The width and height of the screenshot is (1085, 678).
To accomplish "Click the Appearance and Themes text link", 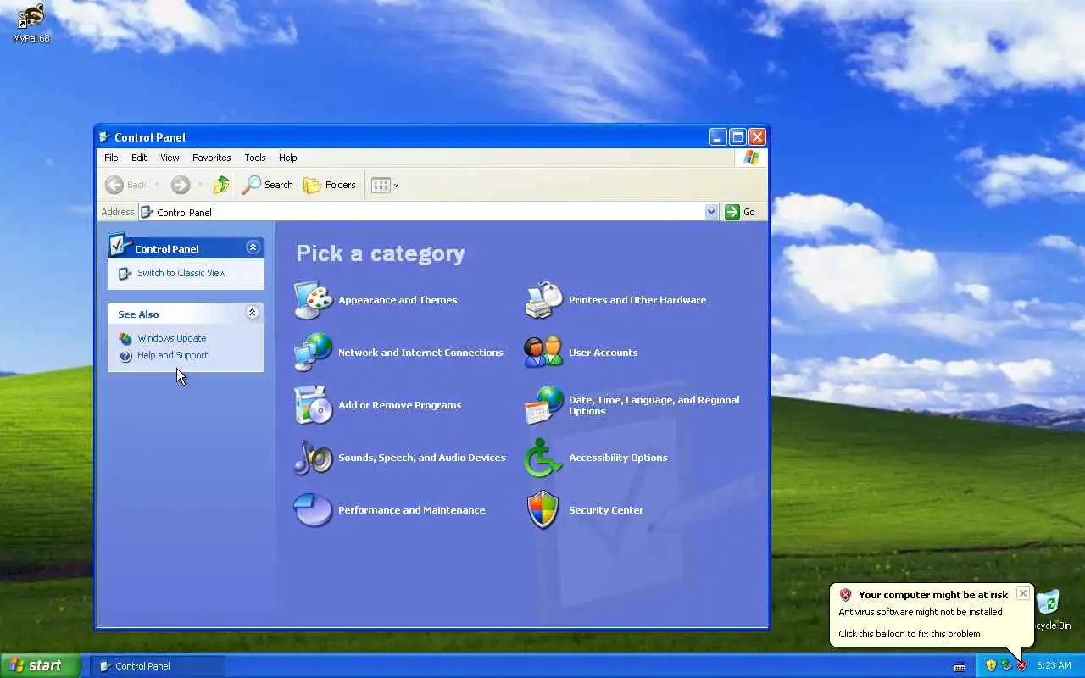I will (398, 300).
